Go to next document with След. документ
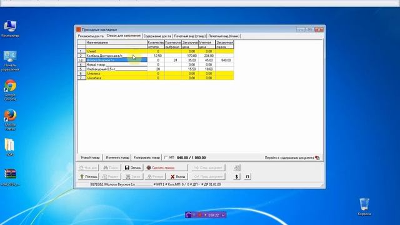400x225 pixels. 208,167
